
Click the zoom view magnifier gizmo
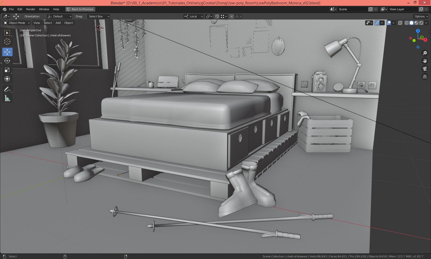click(425, 53)
